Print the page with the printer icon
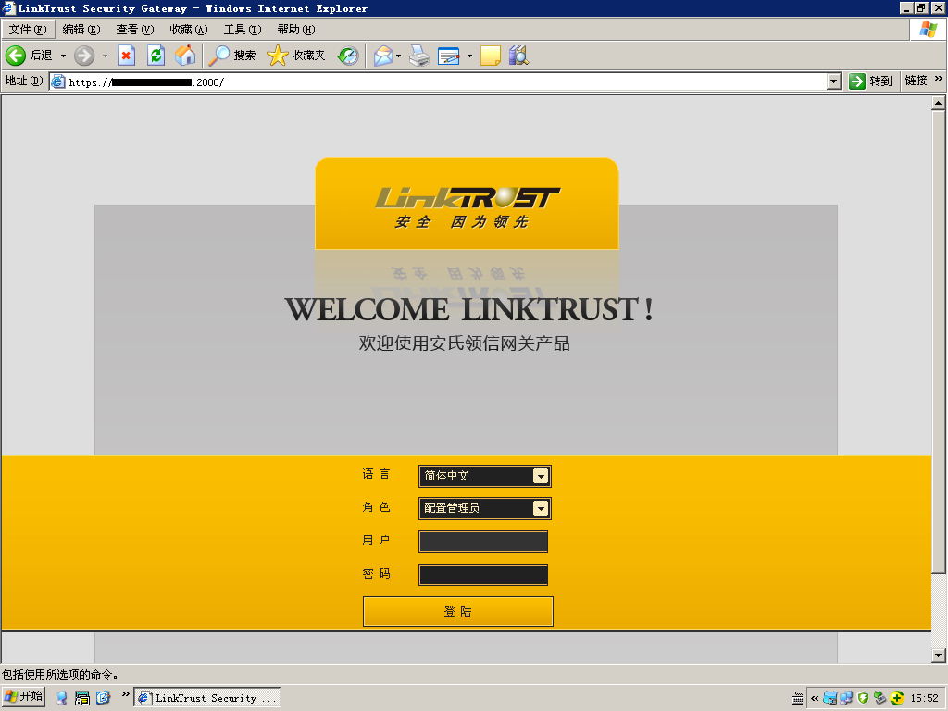This screenshot has height=711, width=948. (419, 56)
